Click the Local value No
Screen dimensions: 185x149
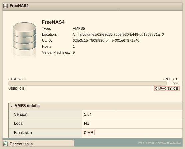86,123
